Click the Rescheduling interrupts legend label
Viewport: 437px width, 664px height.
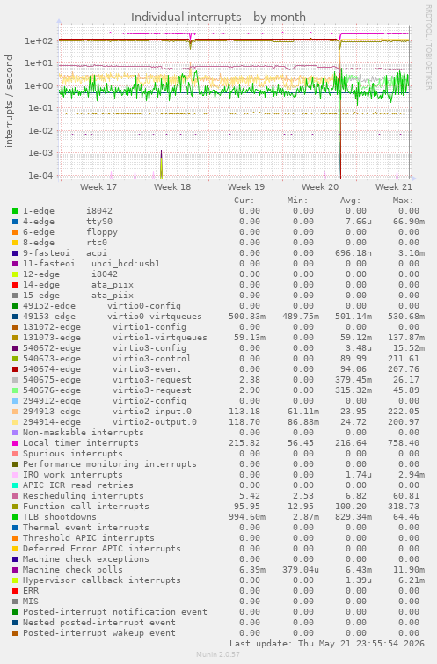[x=83, y=496]
